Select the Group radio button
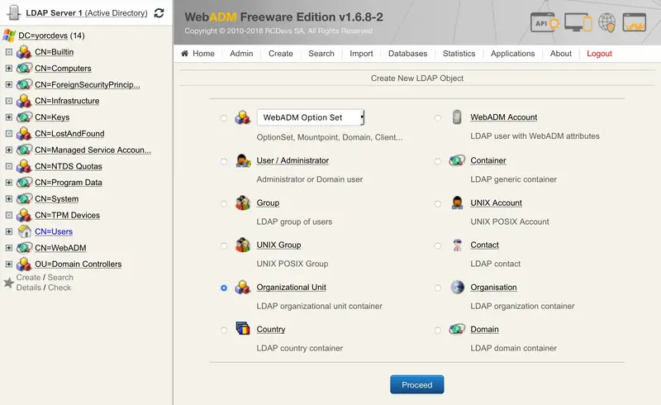The height and width of the screenshot is (405, 661). pyautogui.click(x=224, y=204)
